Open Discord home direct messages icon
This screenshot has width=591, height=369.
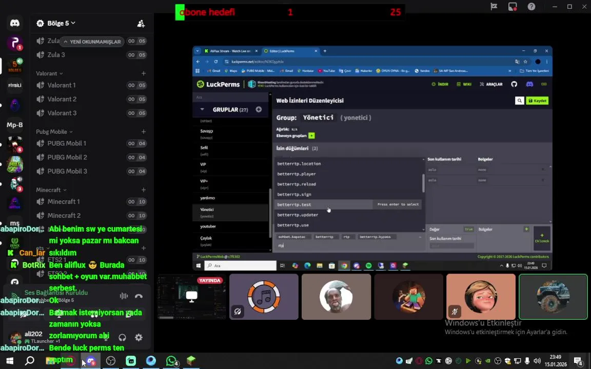pyautogui.click(x=15, y=23)
